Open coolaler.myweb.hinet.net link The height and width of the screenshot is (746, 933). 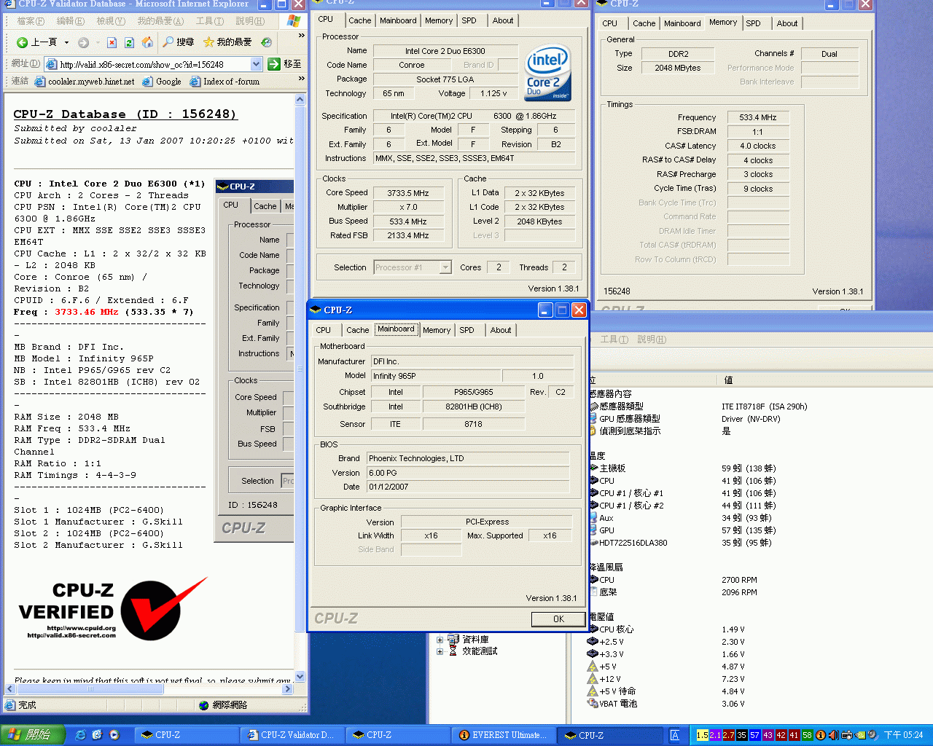pos(85,82)
